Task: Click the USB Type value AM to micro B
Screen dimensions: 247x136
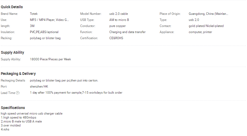Action: 119,20
